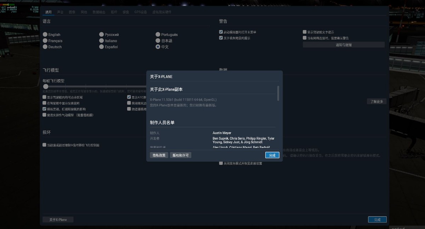Enable 显示驾驶舱文字提示 checkbox

[305, 32]
